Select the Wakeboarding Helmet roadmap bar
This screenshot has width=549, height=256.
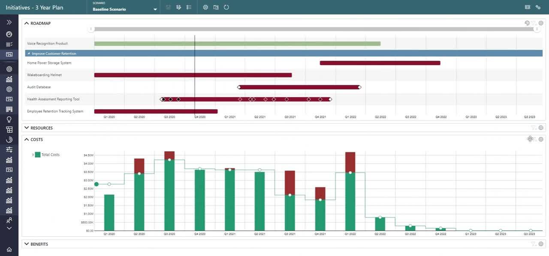pyautogui.click(x=193, y=75)
